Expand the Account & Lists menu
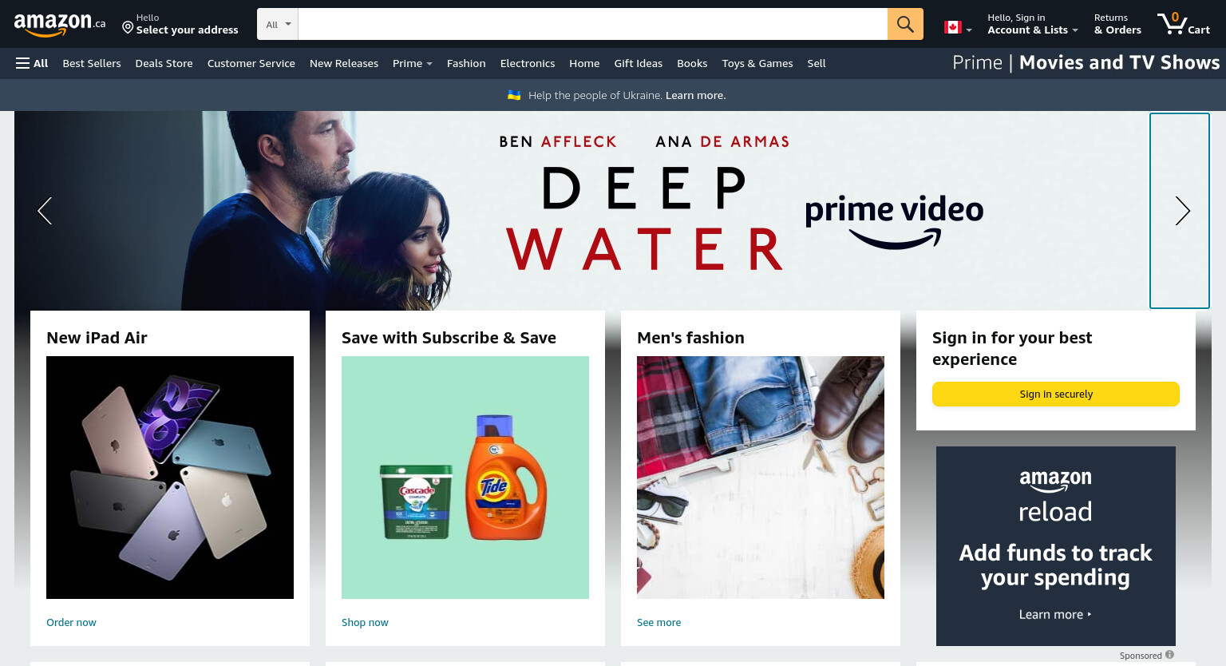1226x666 pixels. click(1033, 24)
